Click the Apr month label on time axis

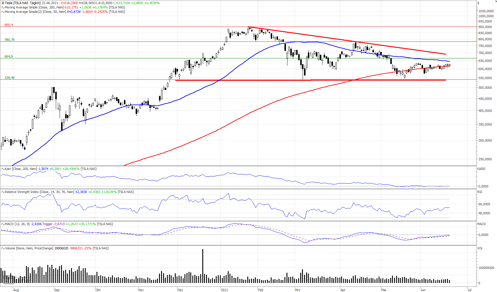pos(343,290)
